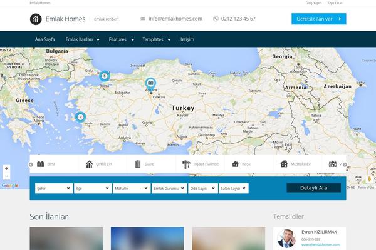The width and height of the screenshot is (376, 250).
Task: Expand the Templates menu
Action: click(157, 39)
